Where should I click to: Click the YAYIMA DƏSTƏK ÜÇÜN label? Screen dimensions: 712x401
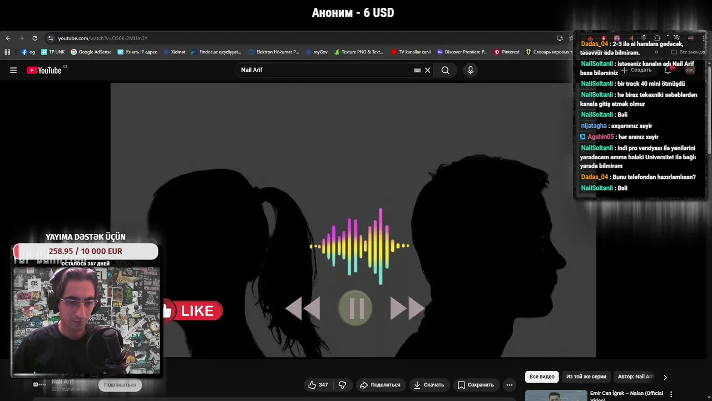pyautogui.click(x=86, y=237)
